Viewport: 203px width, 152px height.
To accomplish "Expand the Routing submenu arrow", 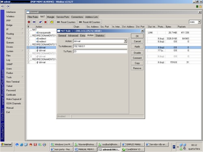I will pos(22,34).
